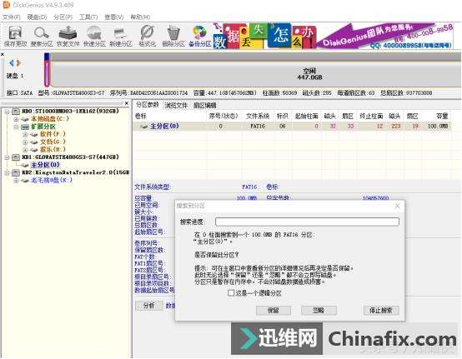Image resolution: width=462 pixels, height=359 pixels.
Task: Switch to the 分区参数 tab
Action: point(147,105)
